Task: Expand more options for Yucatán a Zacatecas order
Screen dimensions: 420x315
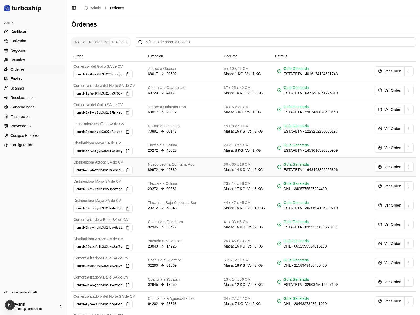Action: 409,244
